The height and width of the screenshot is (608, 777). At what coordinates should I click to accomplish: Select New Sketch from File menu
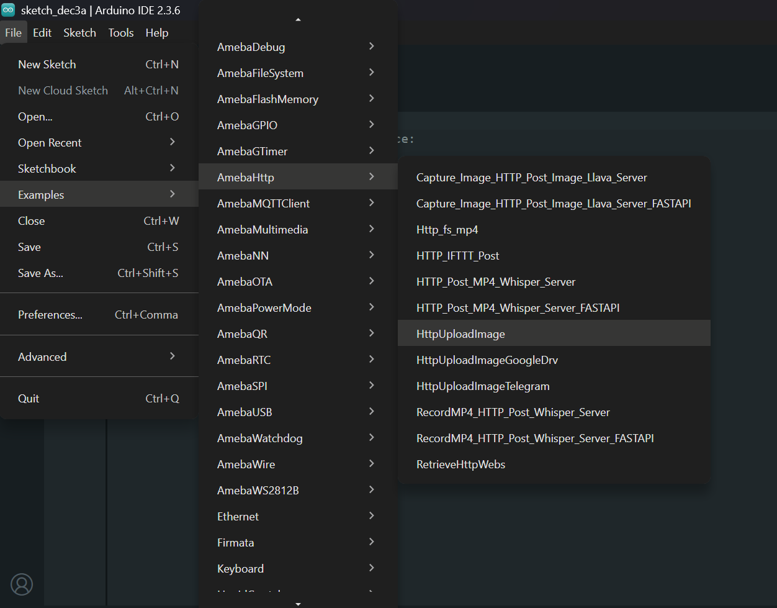(47, 65)
